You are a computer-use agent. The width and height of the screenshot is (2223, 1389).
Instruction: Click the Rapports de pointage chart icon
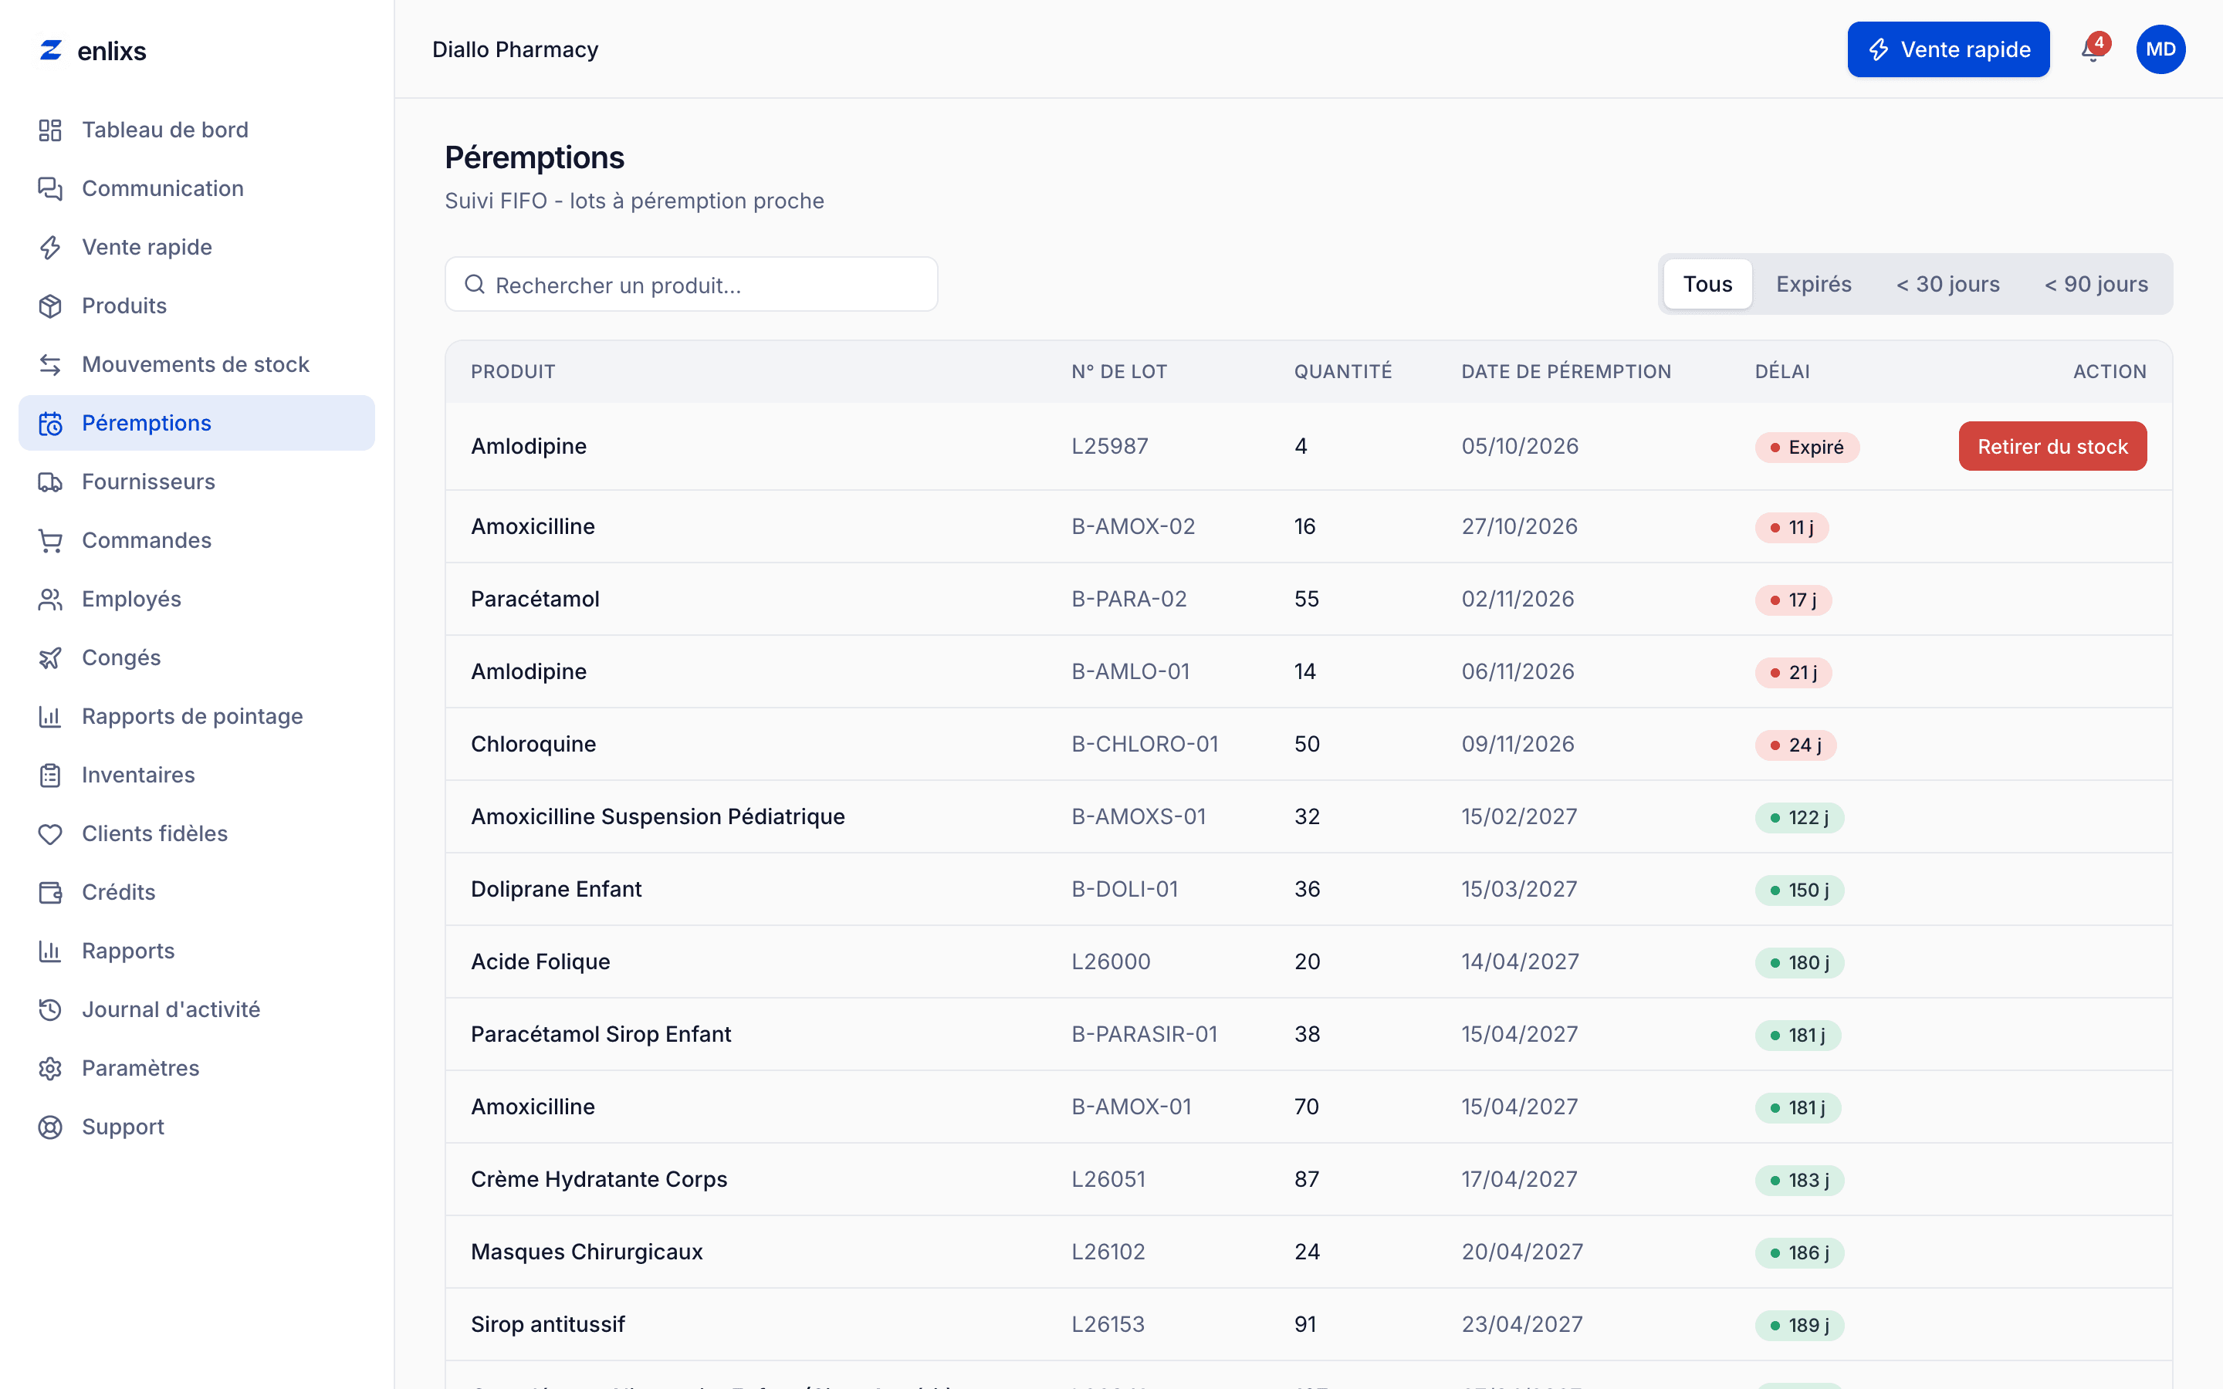49,717
